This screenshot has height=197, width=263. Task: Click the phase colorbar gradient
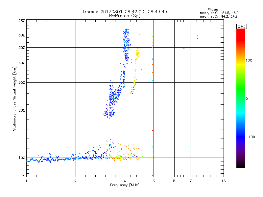[x=241, y=98]
